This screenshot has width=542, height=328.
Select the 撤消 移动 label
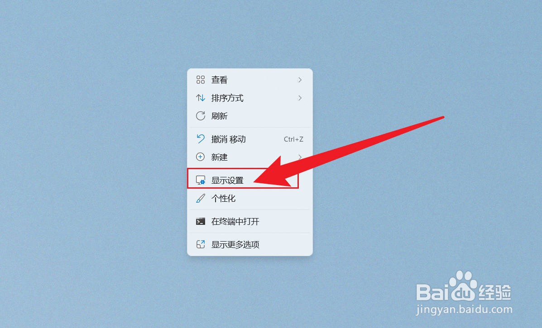click(x=228, y=139)
